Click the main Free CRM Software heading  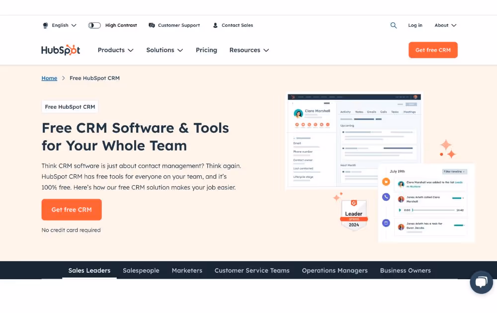click(135, 137)
